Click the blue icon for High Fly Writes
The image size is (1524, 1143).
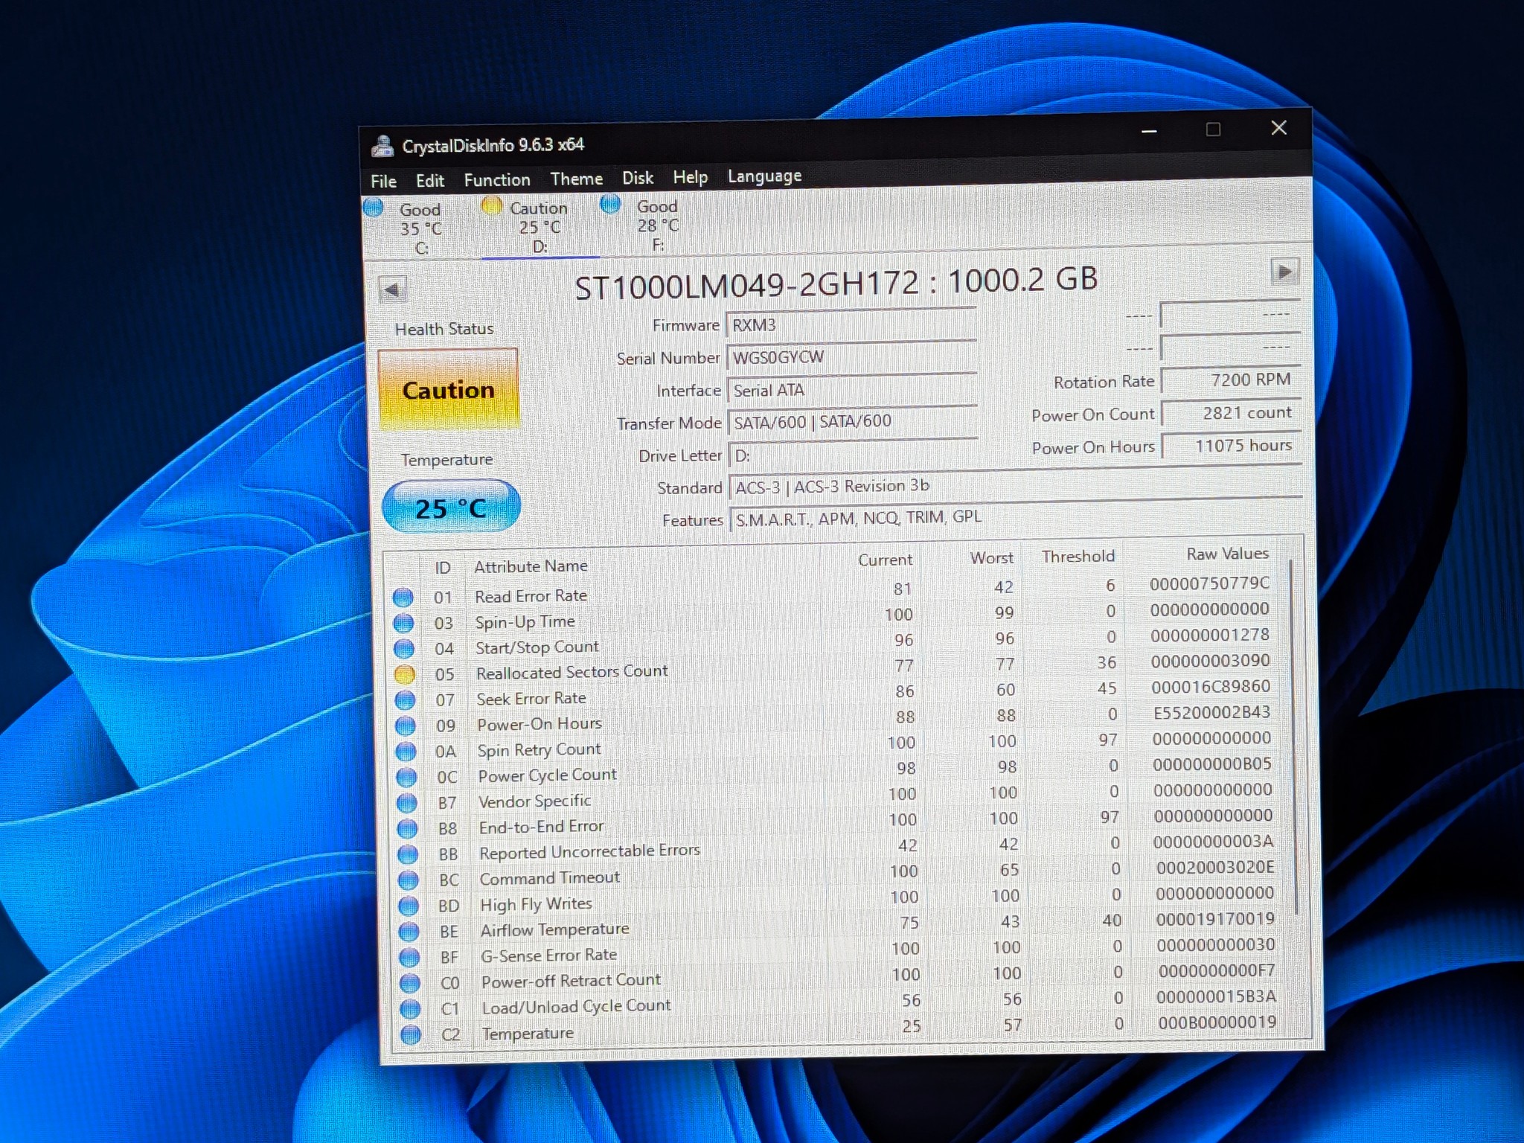point(409,906)
